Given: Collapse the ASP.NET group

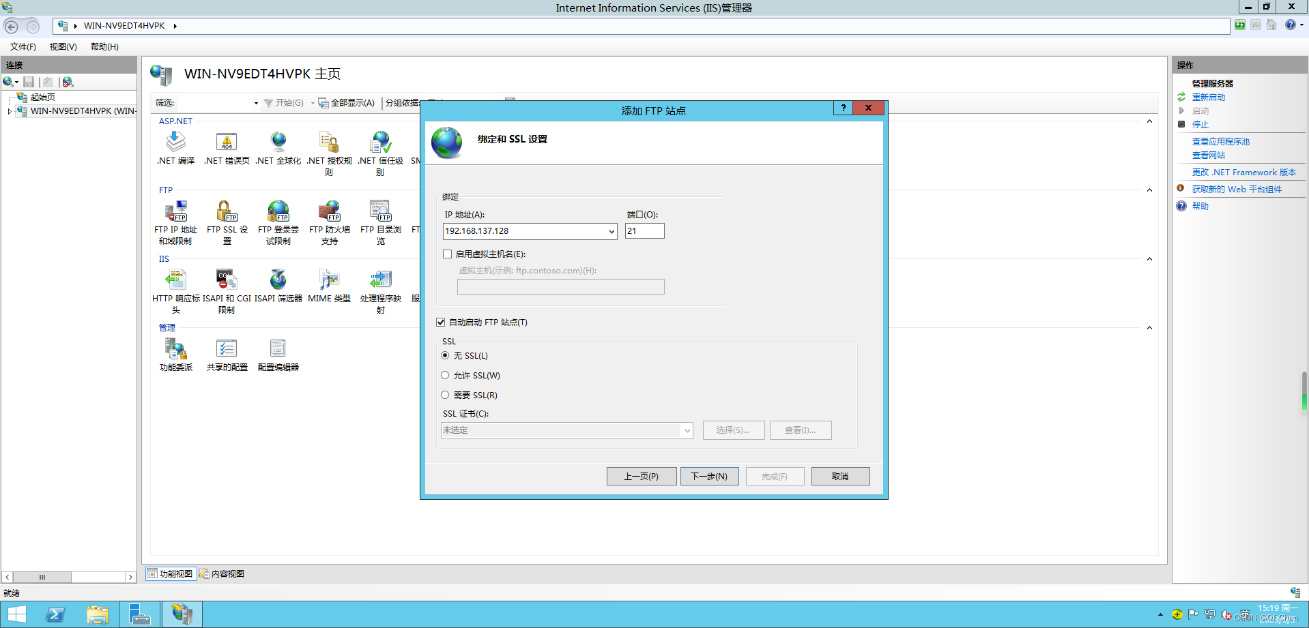Looking at the screenshot, I should click(x=1149, y=121).
